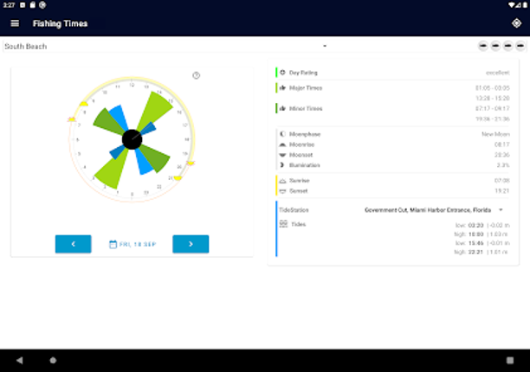Tap the Day Rating icon
This screenshot has height=372, width=530.
coord(283,73)
